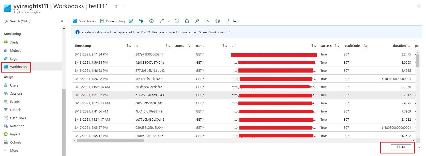Click the info icon on the banner

pyautogui.click(x=78, y=32)
